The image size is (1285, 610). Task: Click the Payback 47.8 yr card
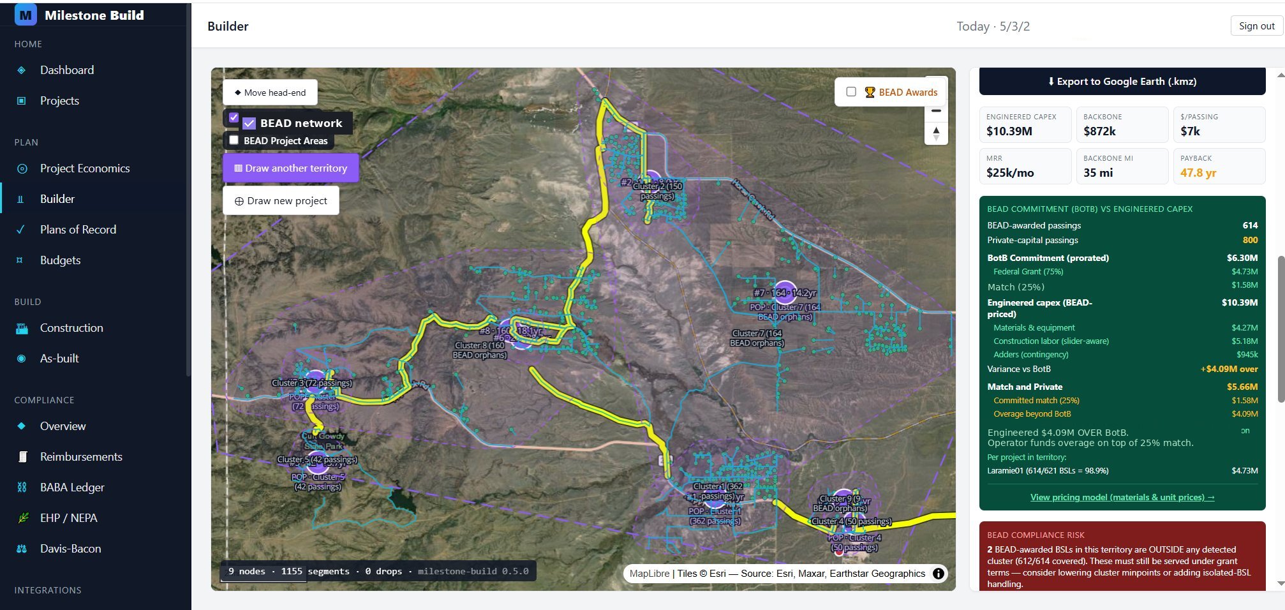[1219, 166]
